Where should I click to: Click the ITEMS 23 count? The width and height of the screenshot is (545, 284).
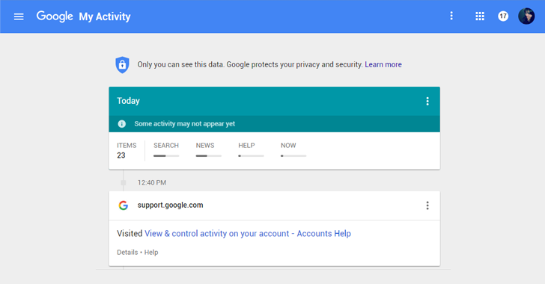click(127, 150)
